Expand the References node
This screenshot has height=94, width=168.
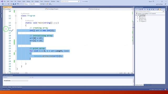click(x=138, y=18)
